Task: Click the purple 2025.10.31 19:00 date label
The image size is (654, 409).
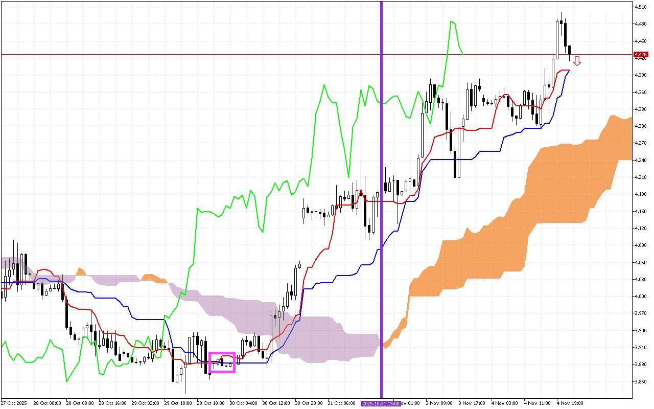Action: tap(381, 403)
